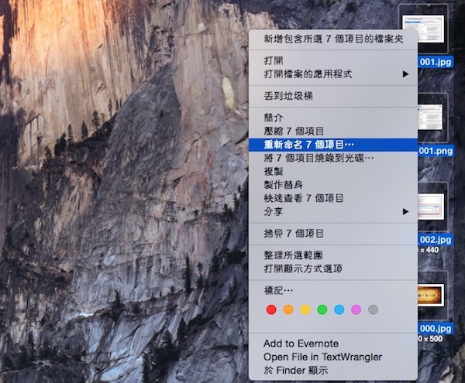The image size is (465, 383).
Task: Choose 拷貝 7 個項目
Action: click(x=333, y=234)
